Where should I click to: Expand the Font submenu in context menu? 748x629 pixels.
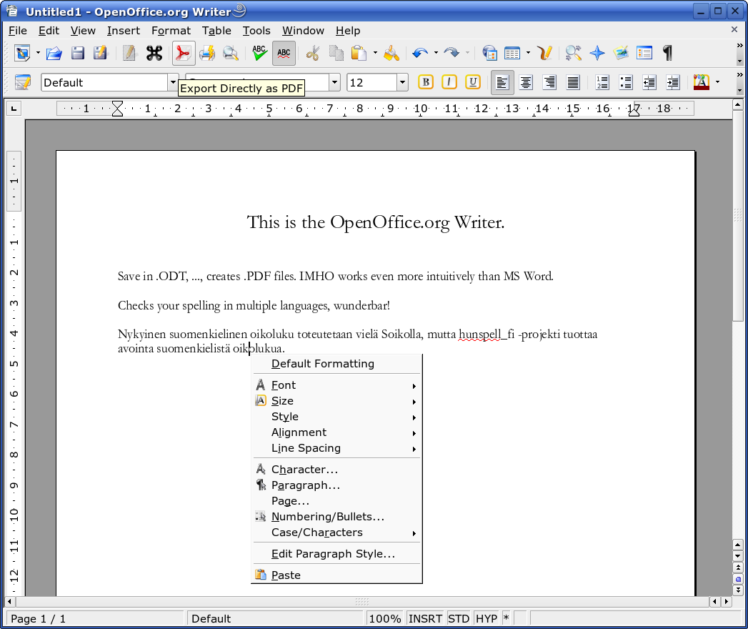coord(336,385)
